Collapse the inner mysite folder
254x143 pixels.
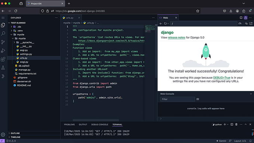click(13, 39)
